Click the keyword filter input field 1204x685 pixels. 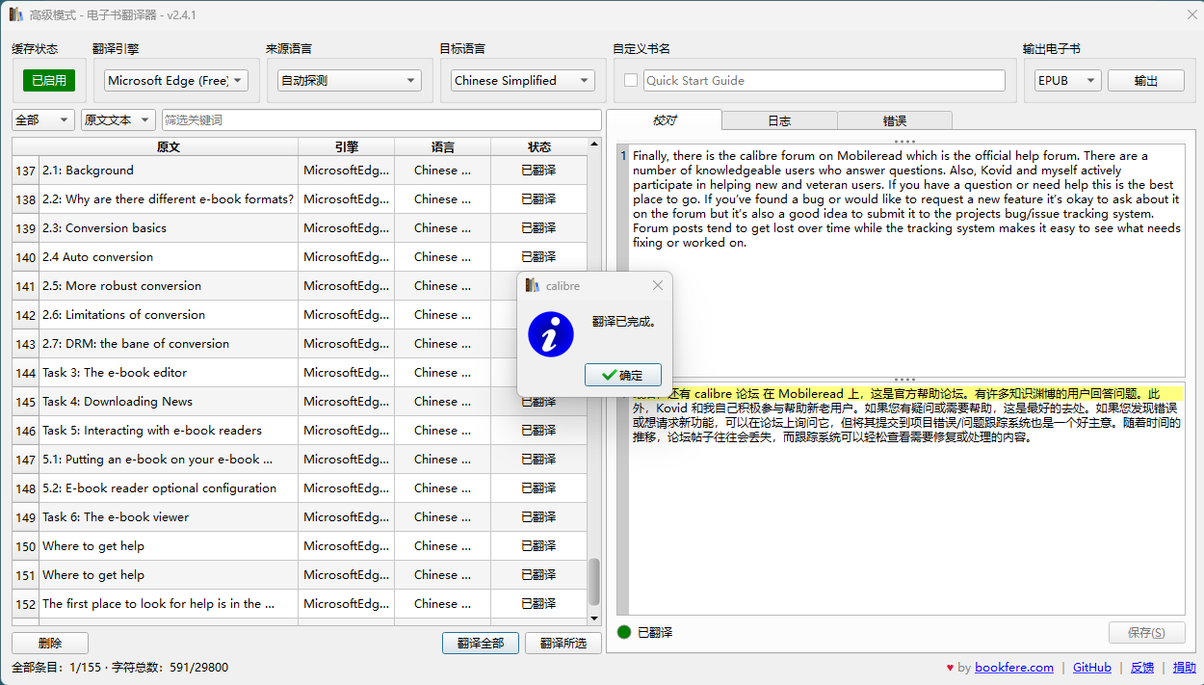point(381,119)
